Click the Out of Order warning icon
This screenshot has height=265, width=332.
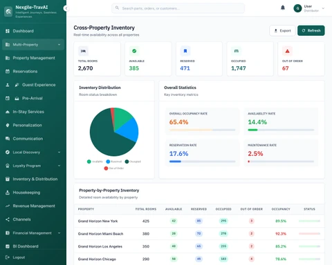point(287,51)
